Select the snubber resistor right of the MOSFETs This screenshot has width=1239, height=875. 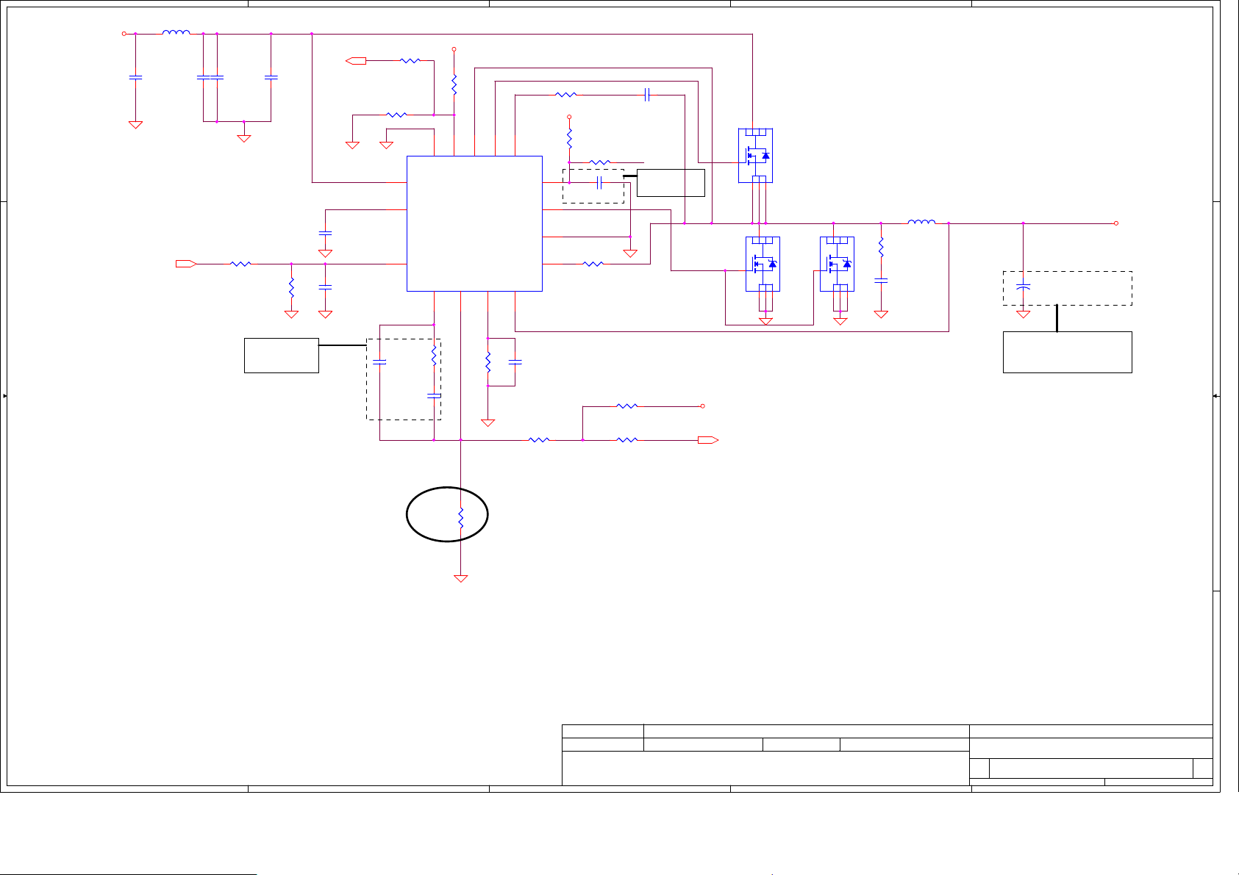tap(881, 248)
